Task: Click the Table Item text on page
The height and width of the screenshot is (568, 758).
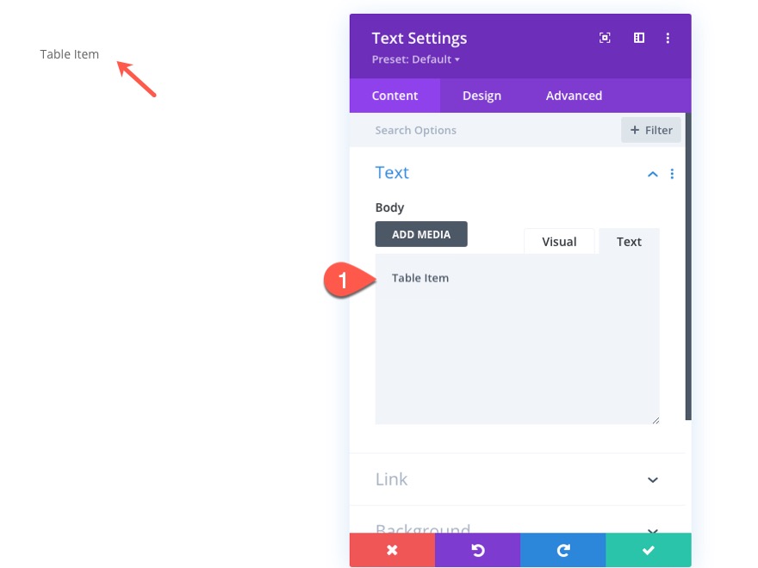Action: pos(70,54)
